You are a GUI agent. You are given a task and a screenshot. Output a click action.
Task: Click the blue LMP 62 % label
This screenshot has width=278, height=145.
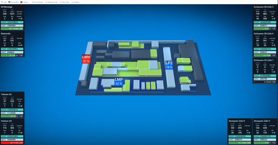pos(119,81)
